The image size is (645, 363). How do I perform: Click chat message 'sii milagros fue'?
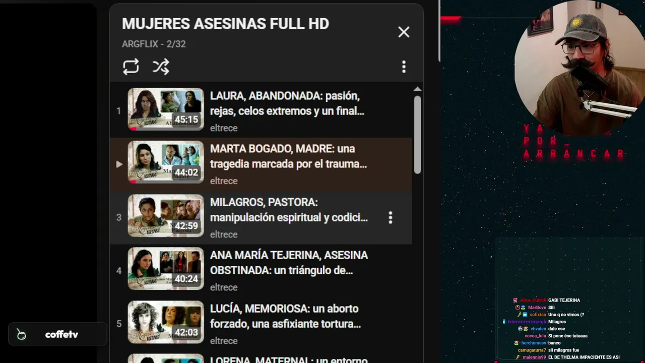[x=564, y=350]
